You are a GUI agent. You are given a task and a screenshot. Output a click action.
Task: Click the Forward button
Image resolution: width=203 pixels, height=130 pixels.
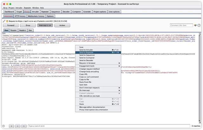pyautogui.click(x=10, y=25)
